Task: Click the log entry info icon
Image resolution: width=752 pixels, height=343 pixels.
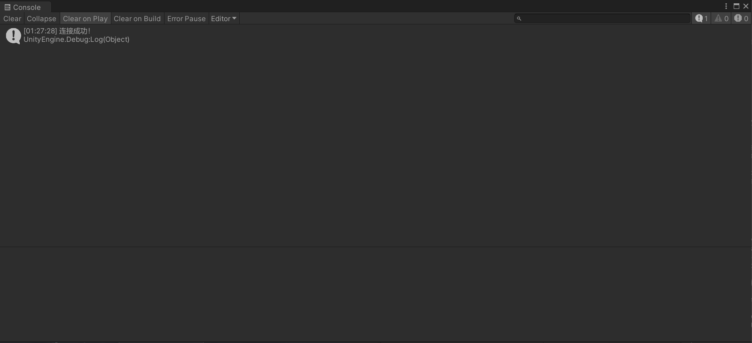Action: [x=13, y=36]
